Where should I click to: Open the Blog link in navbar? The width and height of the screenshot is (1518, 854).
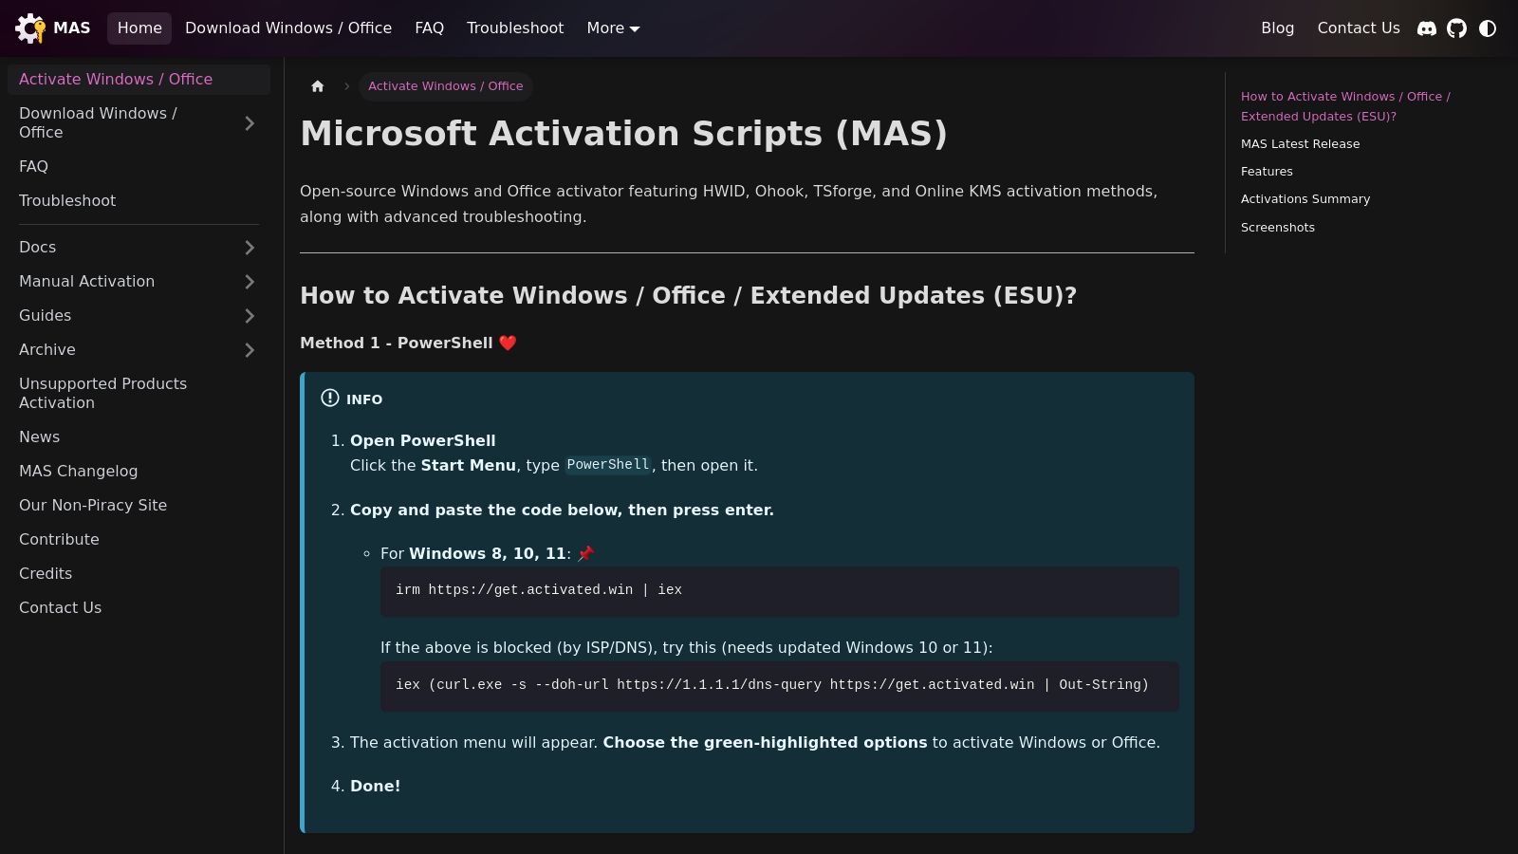(1277, 28)
